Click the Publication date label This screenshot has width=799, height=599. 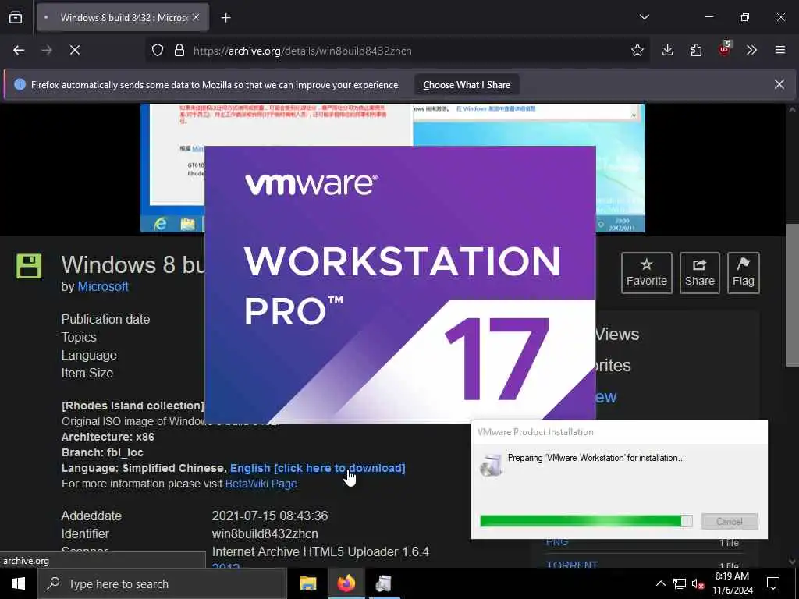pyautogui.click(x=105, y=319)
